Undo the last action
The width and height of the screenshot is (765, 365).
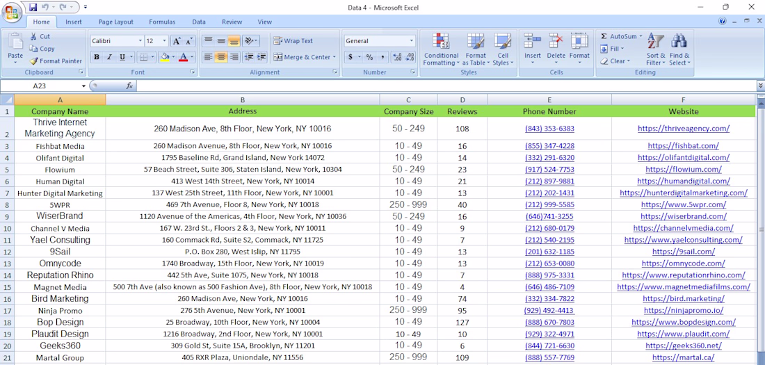45,8
